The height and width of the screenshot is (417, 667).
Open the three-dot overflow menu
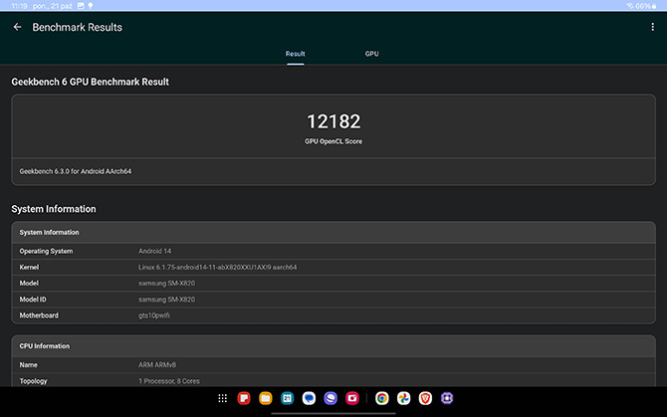pos(652,27)
